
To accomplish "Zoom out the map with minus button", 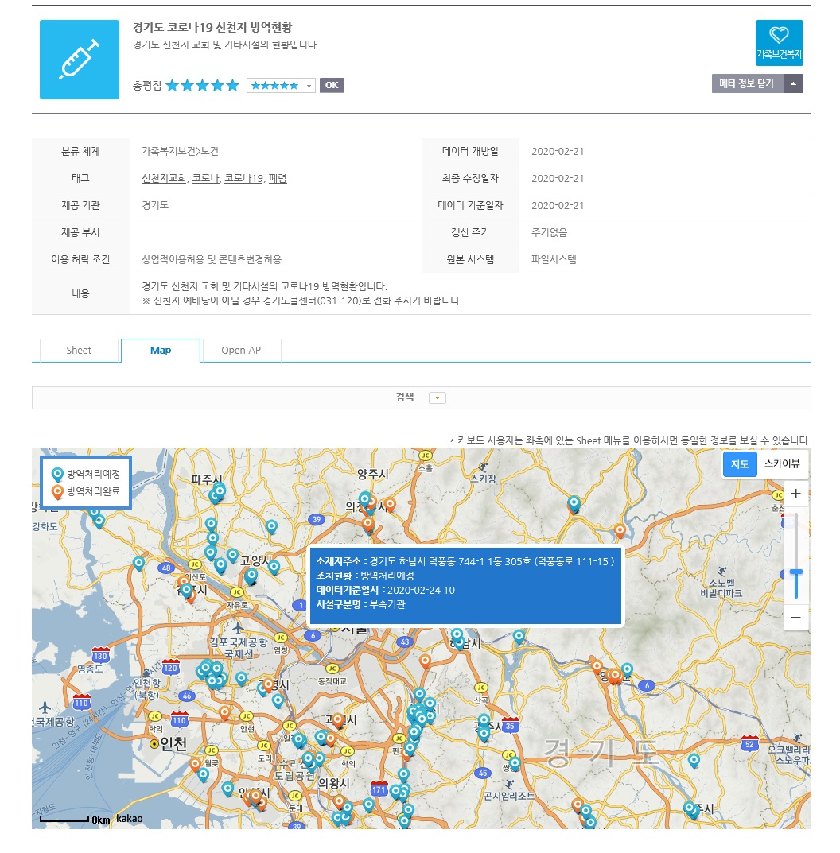I will (795, 617).
